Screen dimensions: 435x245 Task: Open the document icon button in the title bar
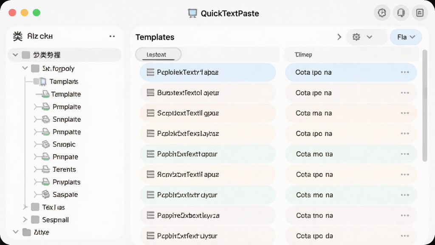(420, 13)
